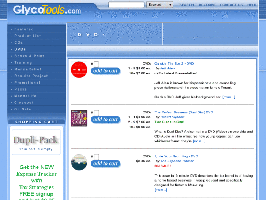Click the 'ON SALE!' label

click(x=162, y=166)
